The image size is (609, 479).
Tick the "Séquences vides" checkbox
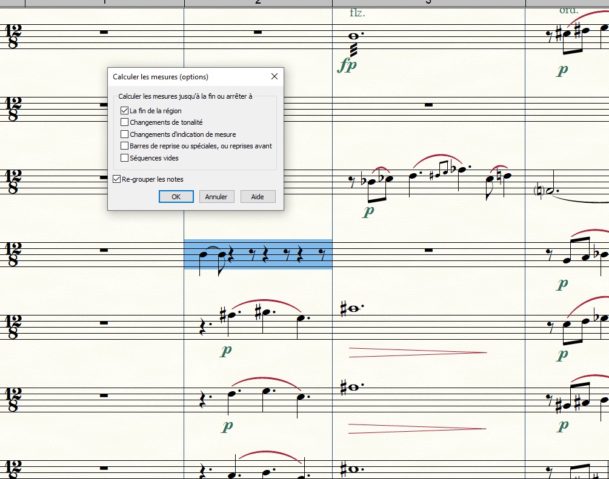(x=125, y=158)
